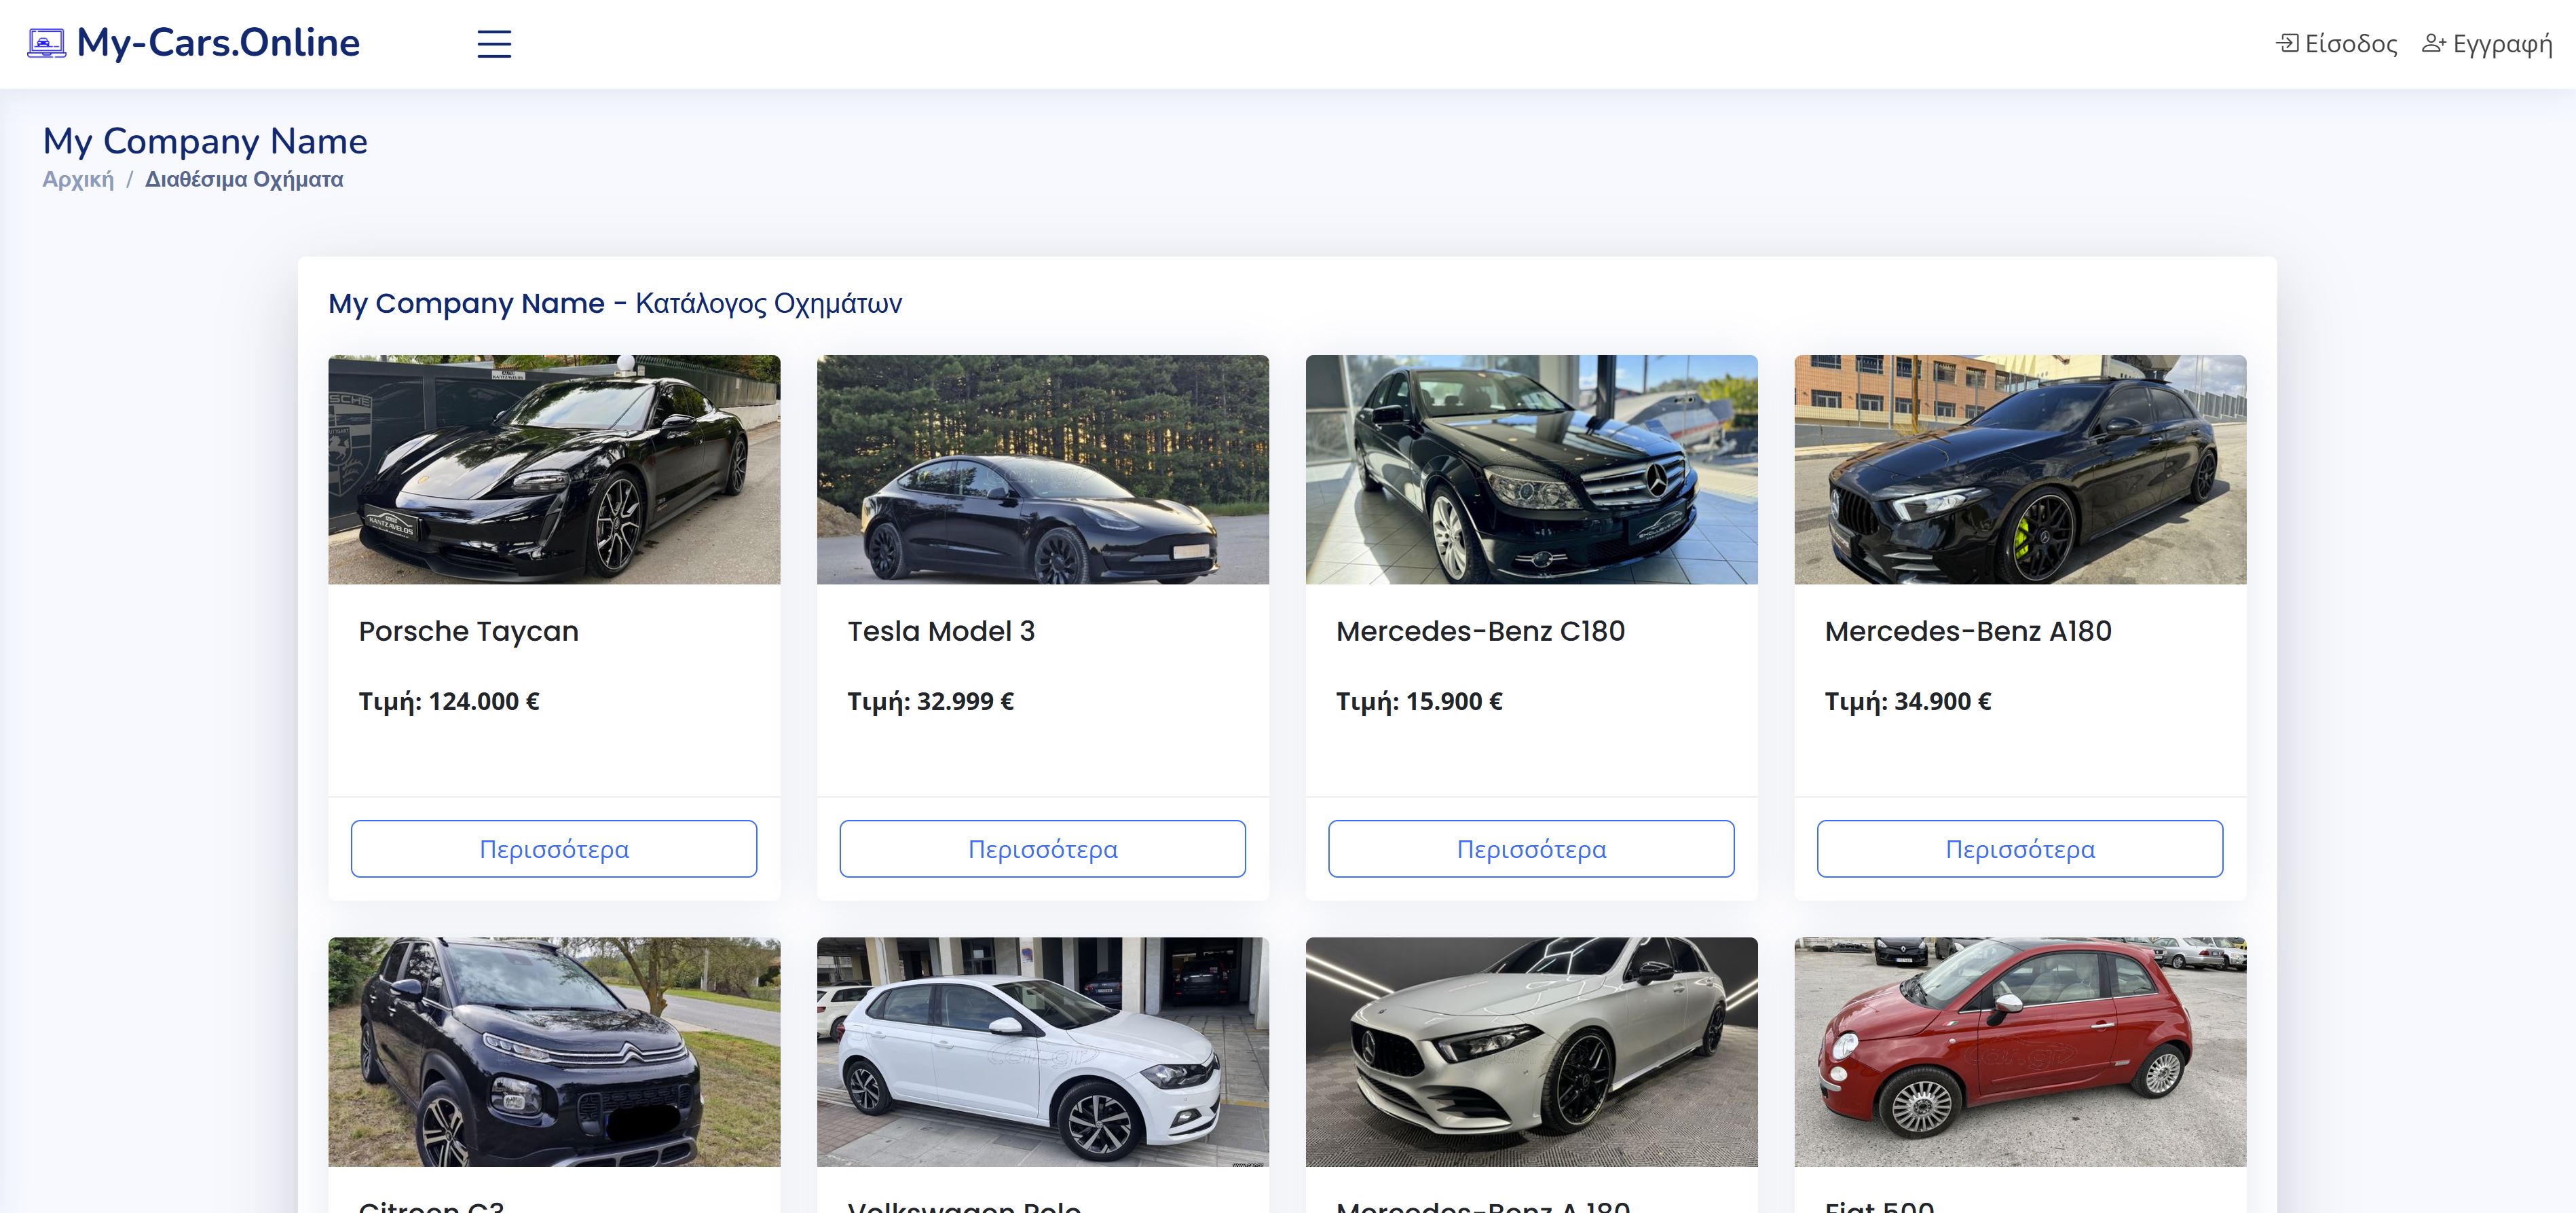Click the register user-plus icon
This screenshot has width=2576, height=1213.
pyautogui.click(x=2433, y=43)
